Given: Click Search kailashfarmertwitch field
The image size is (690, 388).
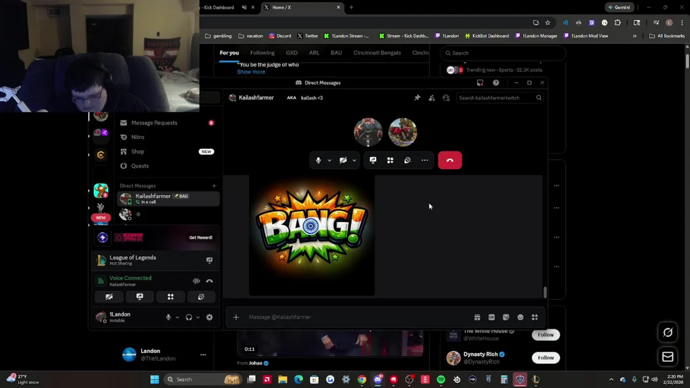Looking at the screenshot, I should pyautogui.click(x=500, y=98).
